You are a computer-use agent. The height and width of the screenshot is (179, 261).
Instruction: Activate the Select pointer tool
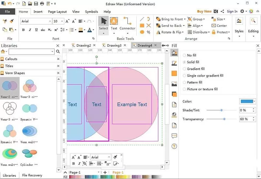[103, 25]
